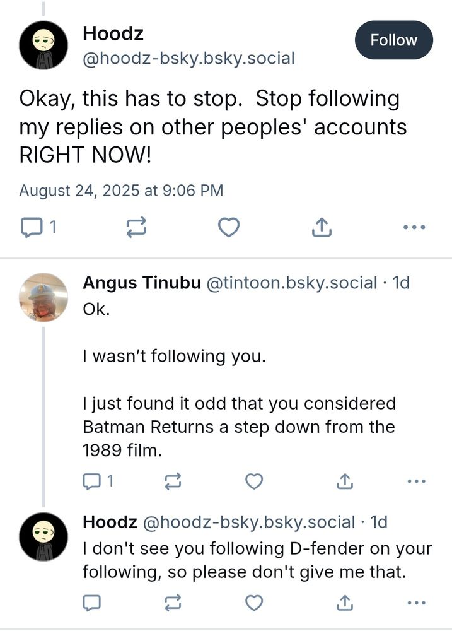
Task: Share Hoodz's D-fender reply
Action: click(x=344, y=603)
